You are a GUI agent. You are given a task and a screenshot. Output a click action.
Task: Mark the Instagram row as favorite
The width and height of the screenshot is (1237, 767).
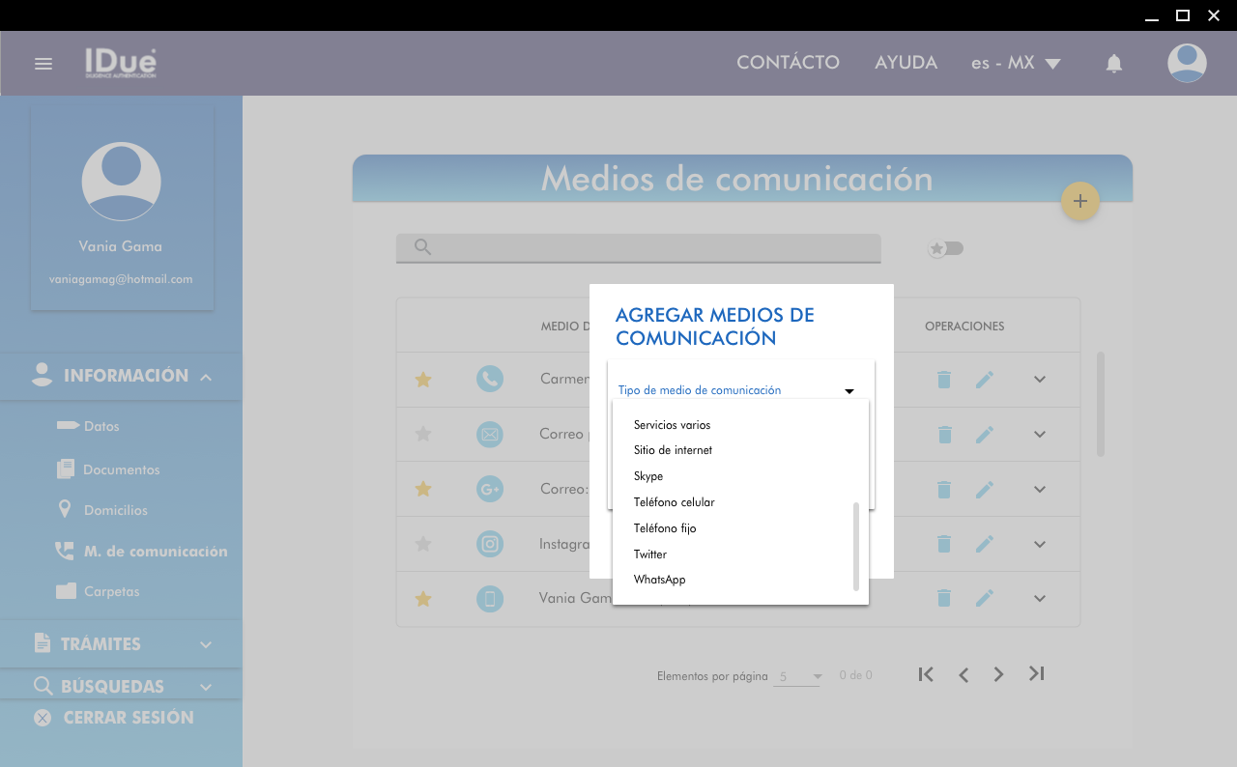422,544
